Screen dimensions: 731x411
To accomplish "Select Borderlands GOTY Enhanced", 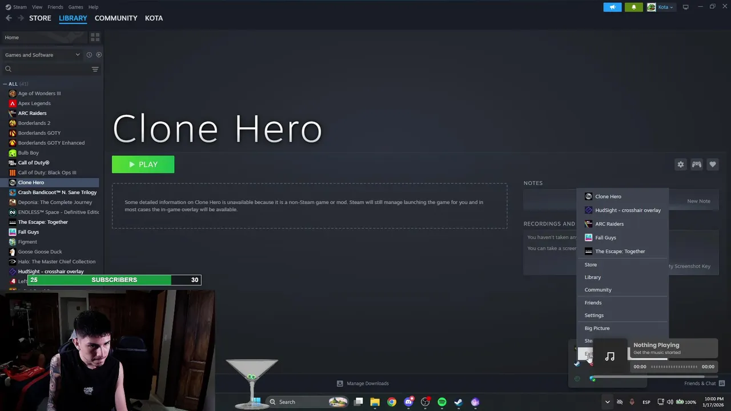I will [x=51, y=143].
